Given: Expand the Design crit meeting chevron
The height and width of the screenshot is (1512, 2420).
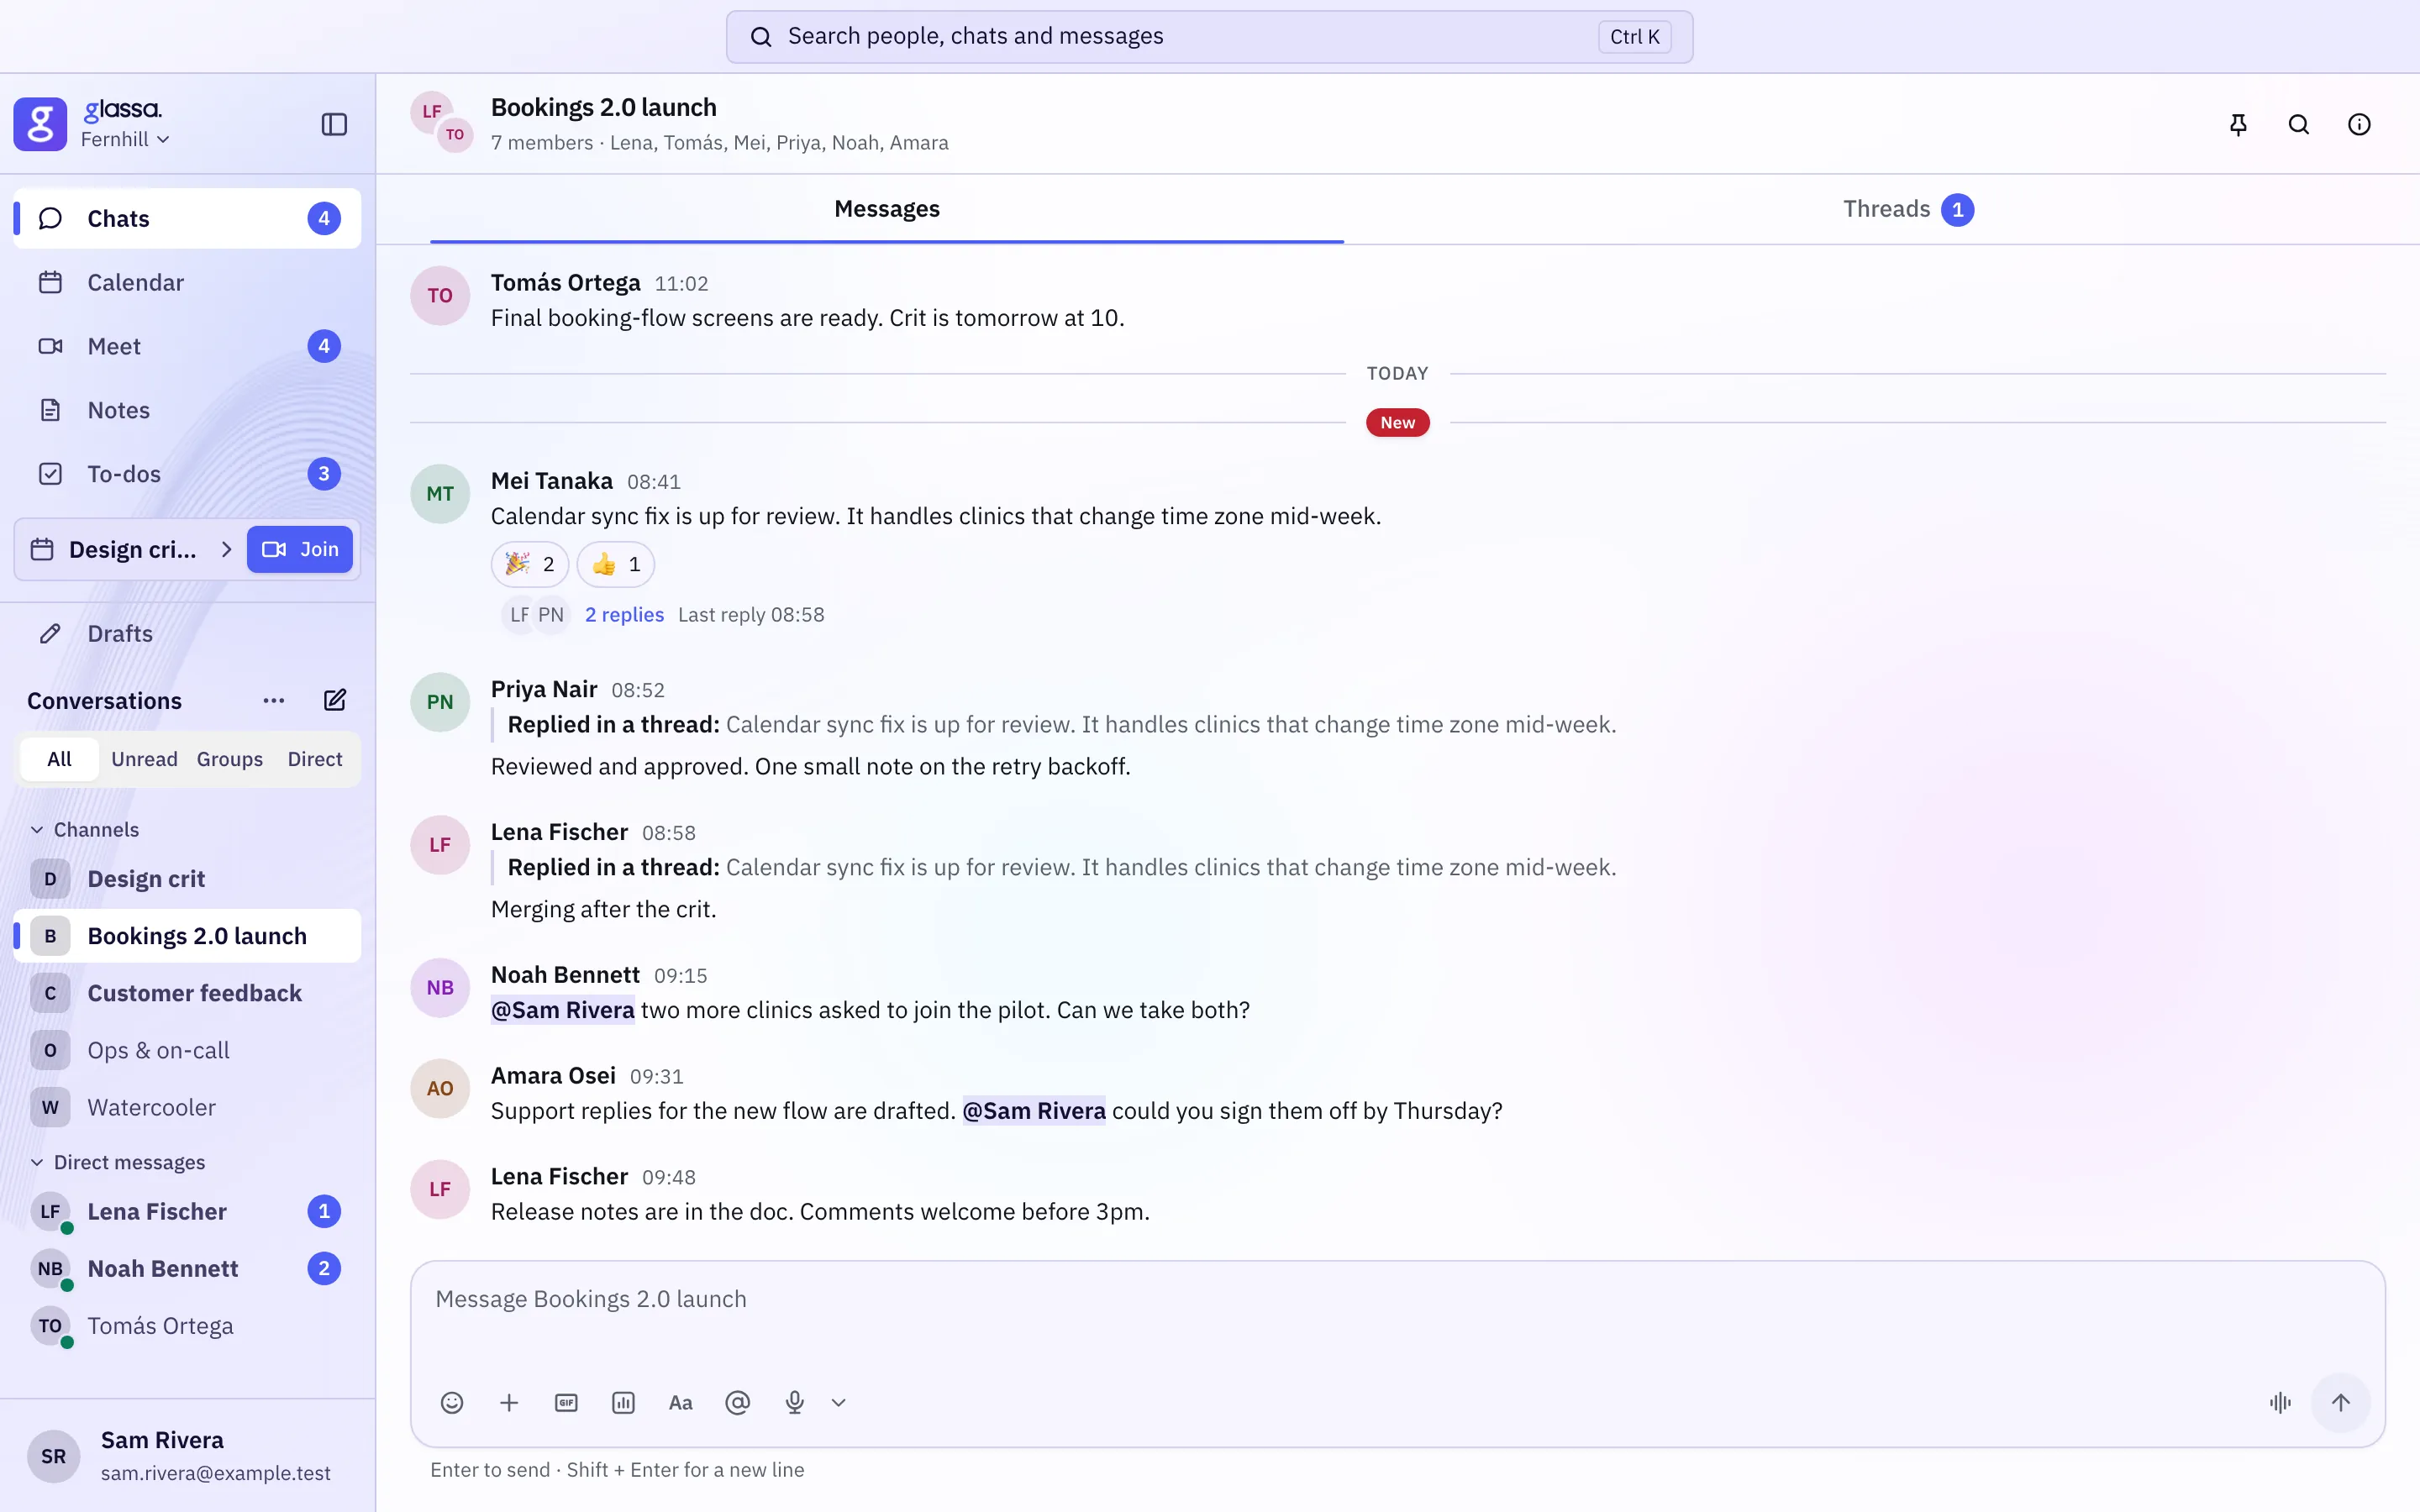Looking at the screenshot, I should coord(226,549).
